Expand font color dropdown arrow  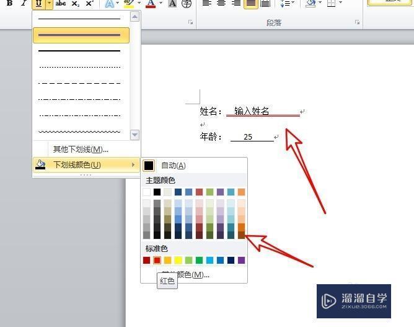161,3
